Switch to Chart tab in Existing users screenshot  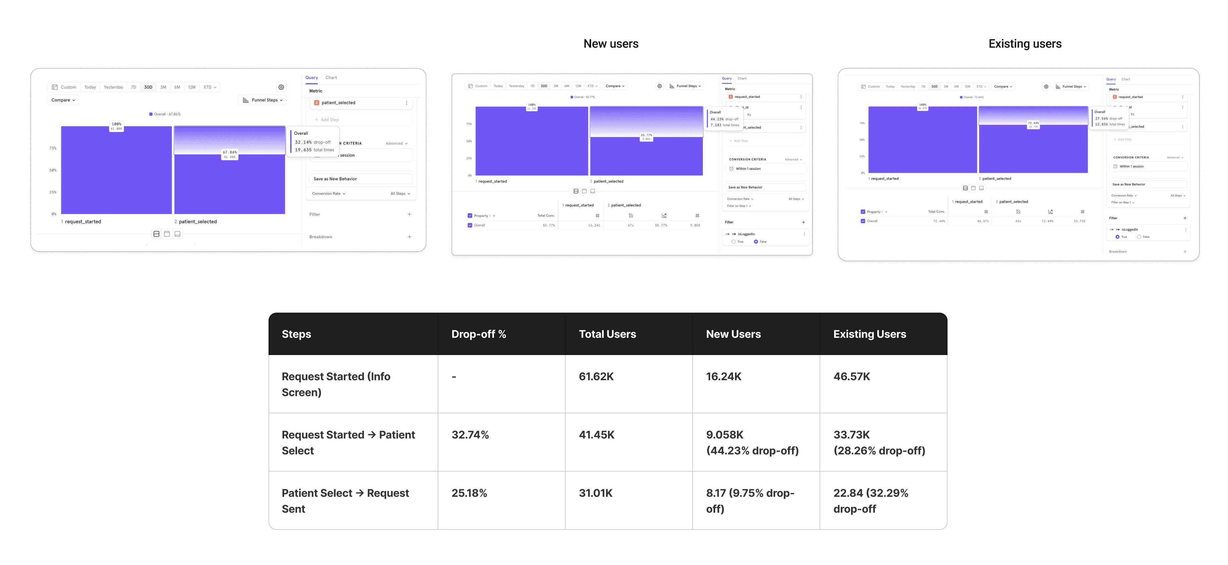point(1126,79)
